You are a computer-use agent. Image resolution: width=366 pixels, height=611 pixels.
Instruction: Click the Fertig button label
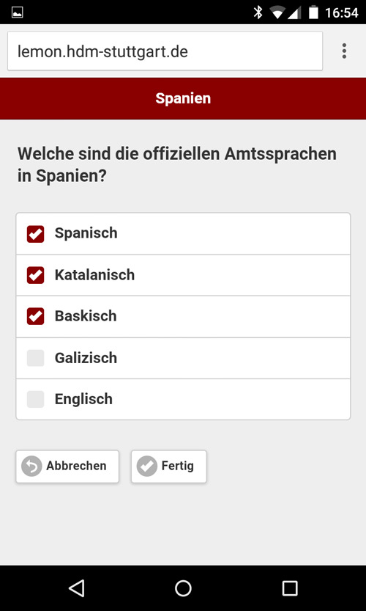click(x=178, y=466)
